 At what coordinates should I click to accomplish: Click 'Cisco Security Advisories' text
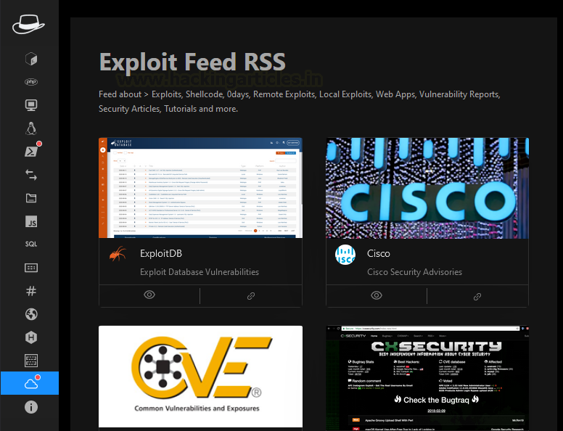point(414,272)
